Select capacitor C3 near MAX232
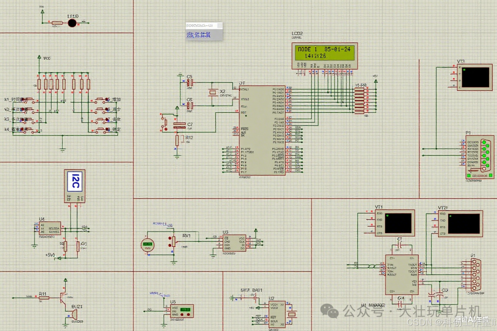 tap(440, 295)
